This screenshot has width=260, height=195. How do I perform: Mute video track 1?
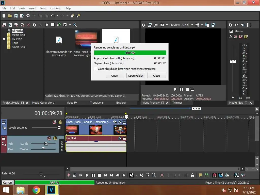(x=54, y=122)
